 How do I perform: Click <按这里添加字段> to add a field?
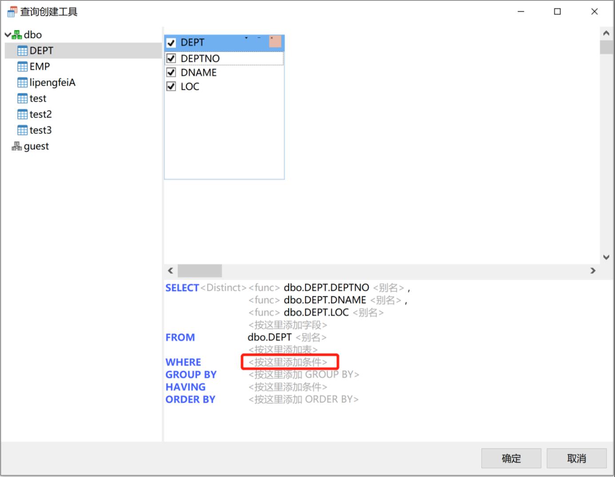click(288, 325)
